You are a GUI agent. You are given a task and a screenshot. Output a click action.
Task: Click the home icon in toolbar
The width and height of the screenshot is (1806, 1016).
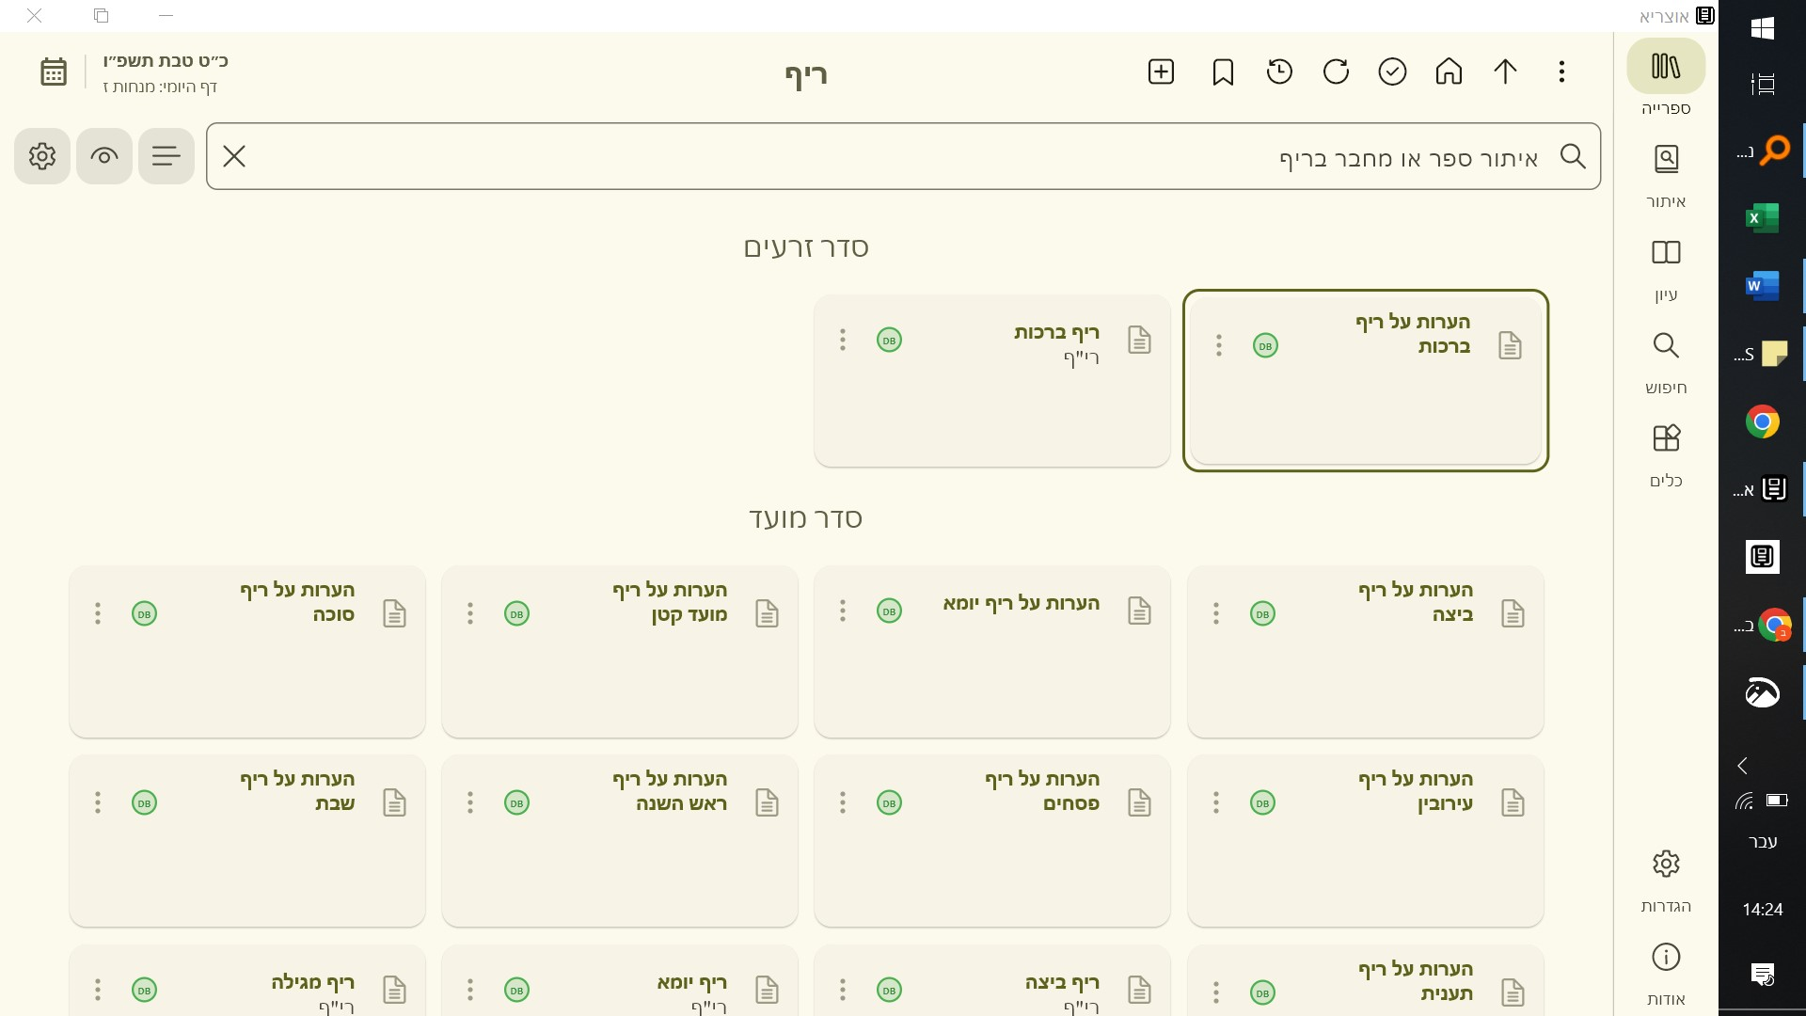(x=1449, y=72)
